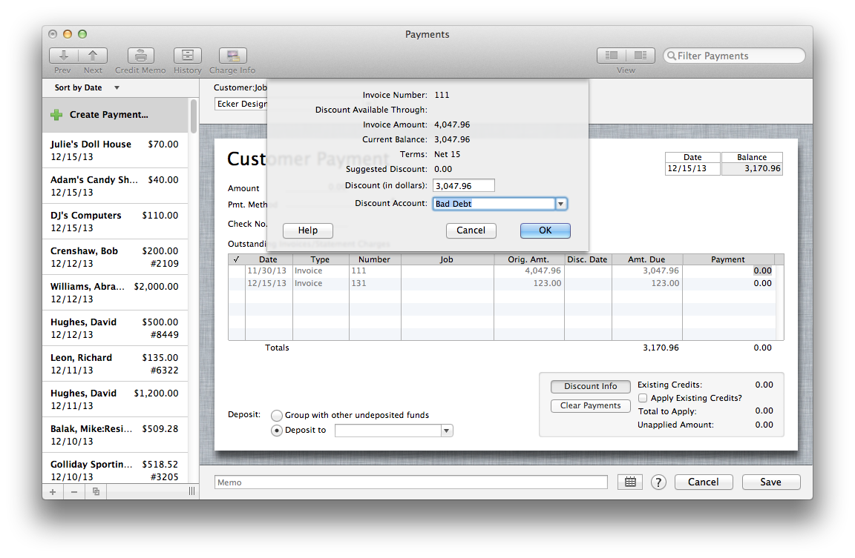This screenshot has width=855, height=558.
Task: Click the Save button
Action: coord(771,482)
